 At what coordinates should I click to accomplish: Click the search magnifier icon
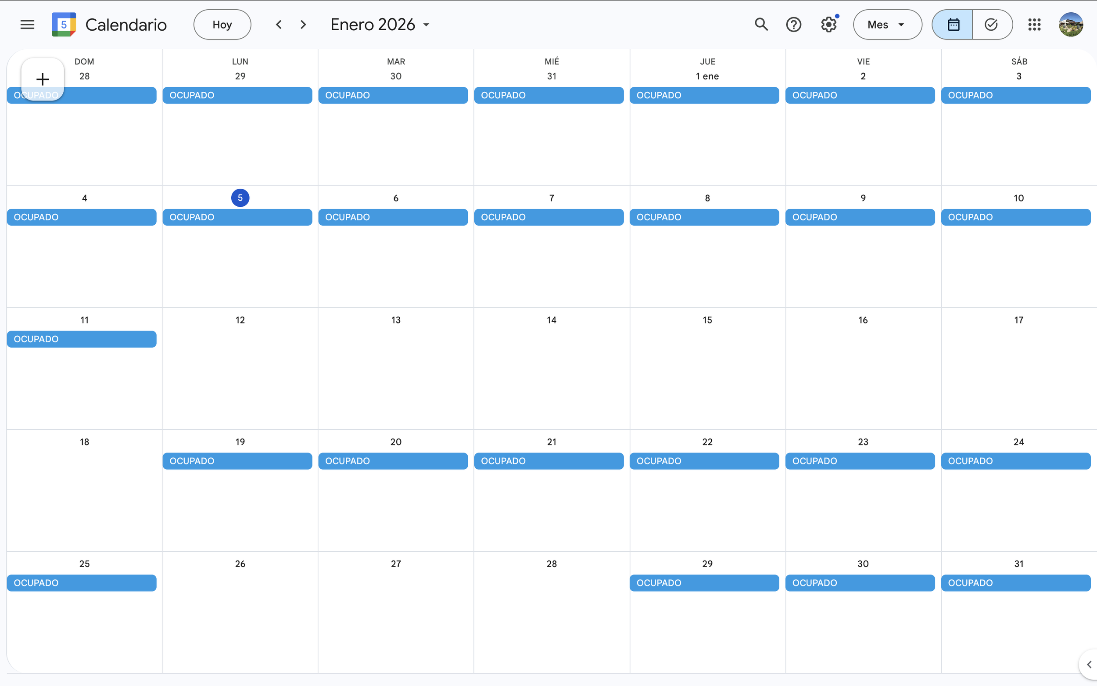pos(761,25)
